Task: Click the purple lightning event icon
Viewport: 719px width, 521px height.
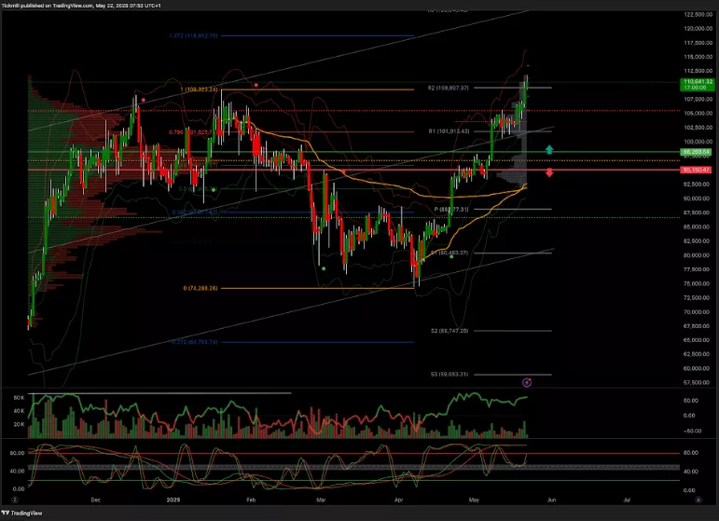Action: tap(527, 382)
